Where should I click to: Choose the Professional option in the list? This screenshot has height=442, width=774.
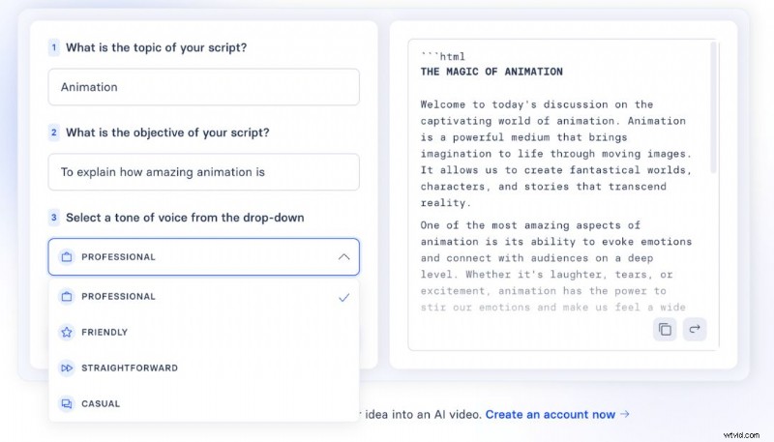point(204,297)
